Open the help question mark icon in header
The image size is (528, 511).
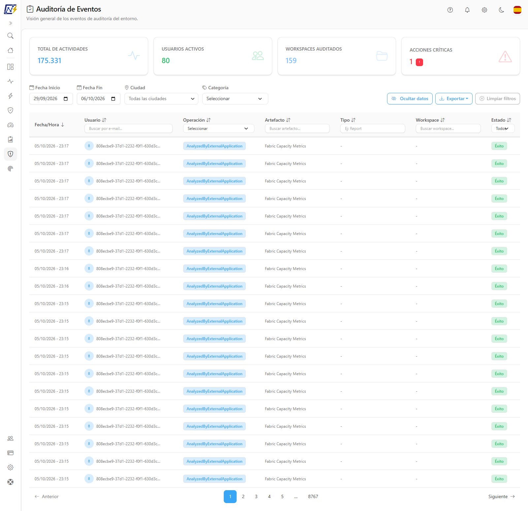[450, 10]
